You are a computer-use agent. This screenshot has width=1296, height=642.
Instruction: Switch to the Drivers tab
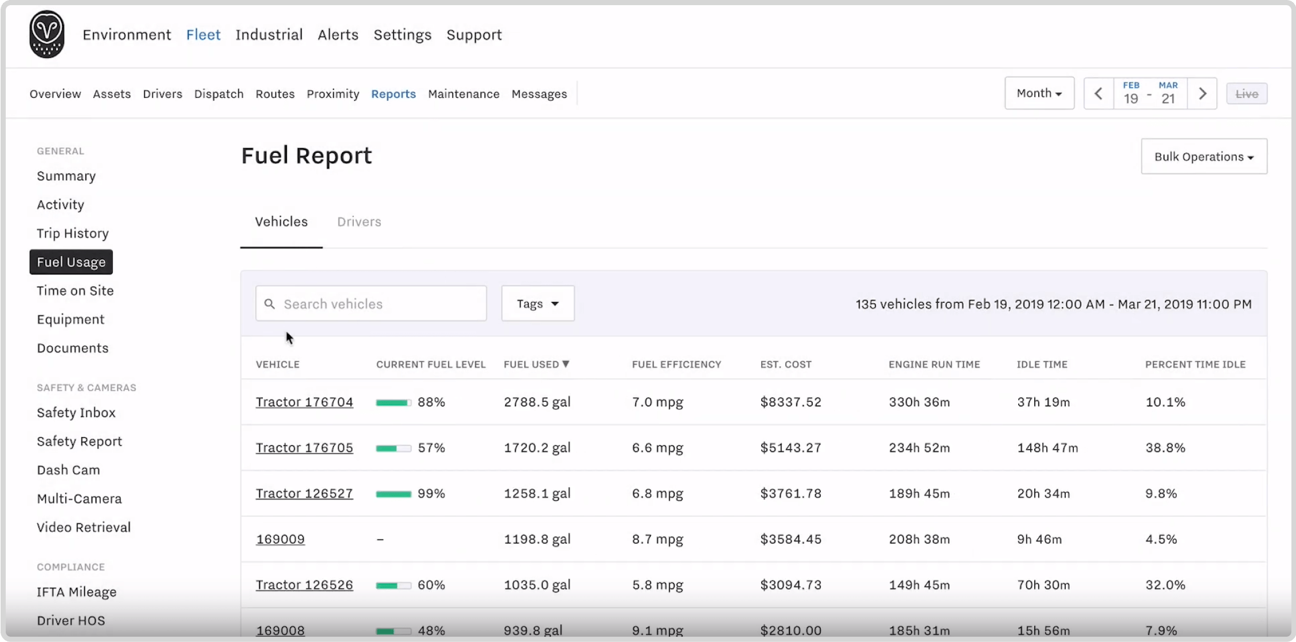click(x=359, y=221)
